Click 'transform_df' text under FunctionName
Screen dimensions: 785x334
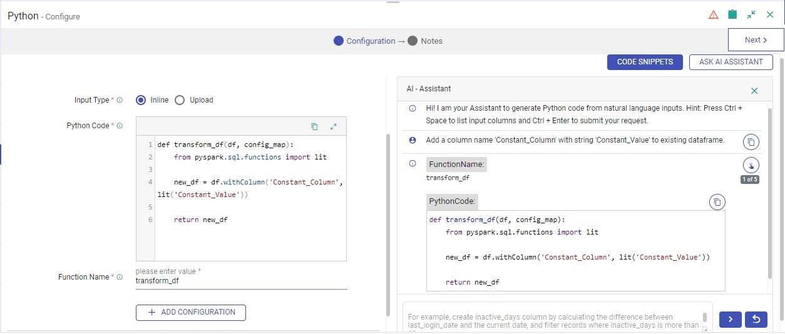tap(448, 178)
